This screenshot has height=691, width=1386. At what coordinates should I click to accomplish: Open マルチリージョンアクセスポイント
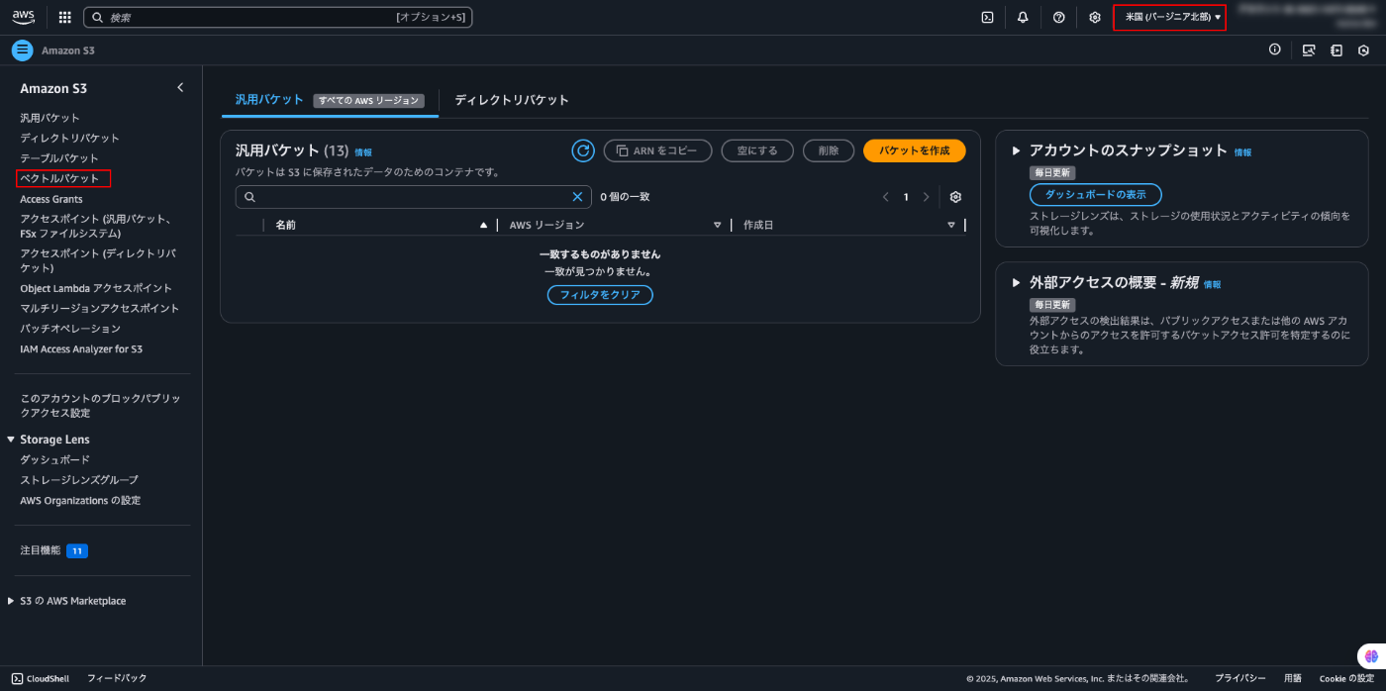pyautogui.click(x=100, y=308)
